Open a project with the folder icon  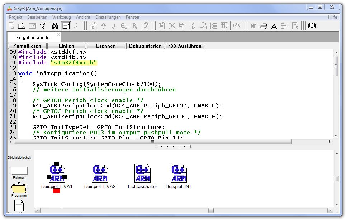point(22,26)
